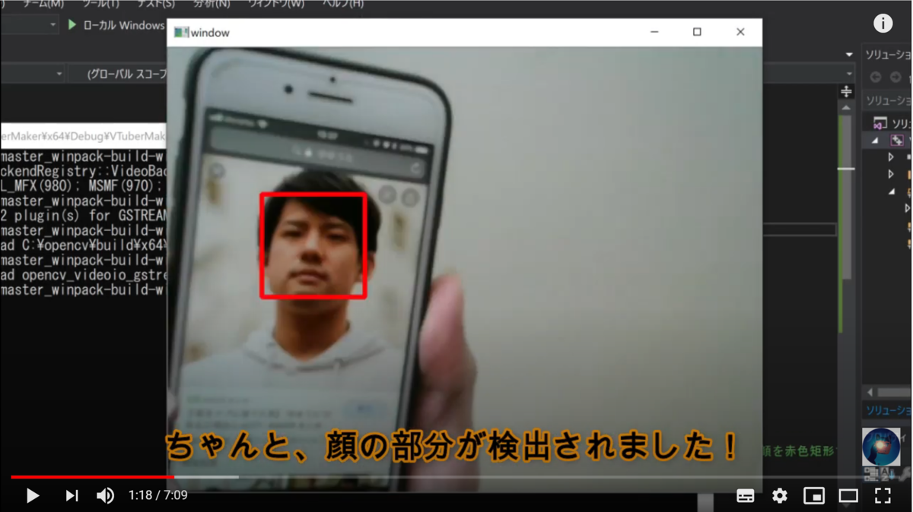Switch to theater mode
The width and height of the screenshot is (913, 512).
(848, 496)
